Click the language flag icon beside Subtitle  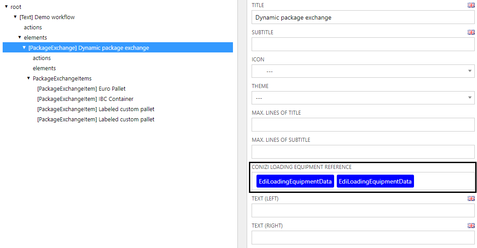coord(471,32)
